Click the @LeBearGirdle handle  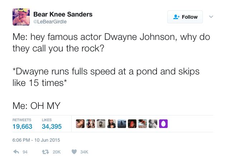click(50, 22)
